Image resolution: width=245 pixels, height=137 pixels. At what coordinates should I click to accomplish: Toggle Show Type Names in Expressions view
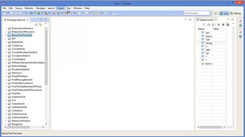(x=204, y=25)
